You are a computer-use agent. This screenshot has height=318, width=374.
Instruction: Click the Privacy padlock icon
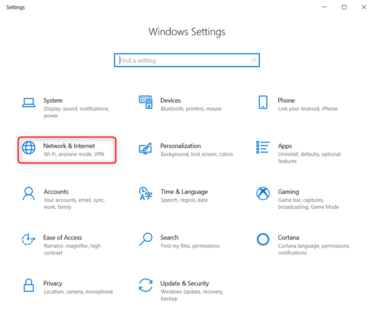point(29,285)
